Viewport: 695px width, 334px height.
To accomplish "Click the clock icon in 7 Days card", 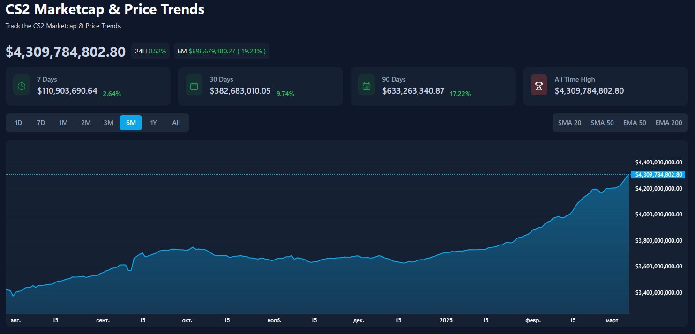I will 22,86.
